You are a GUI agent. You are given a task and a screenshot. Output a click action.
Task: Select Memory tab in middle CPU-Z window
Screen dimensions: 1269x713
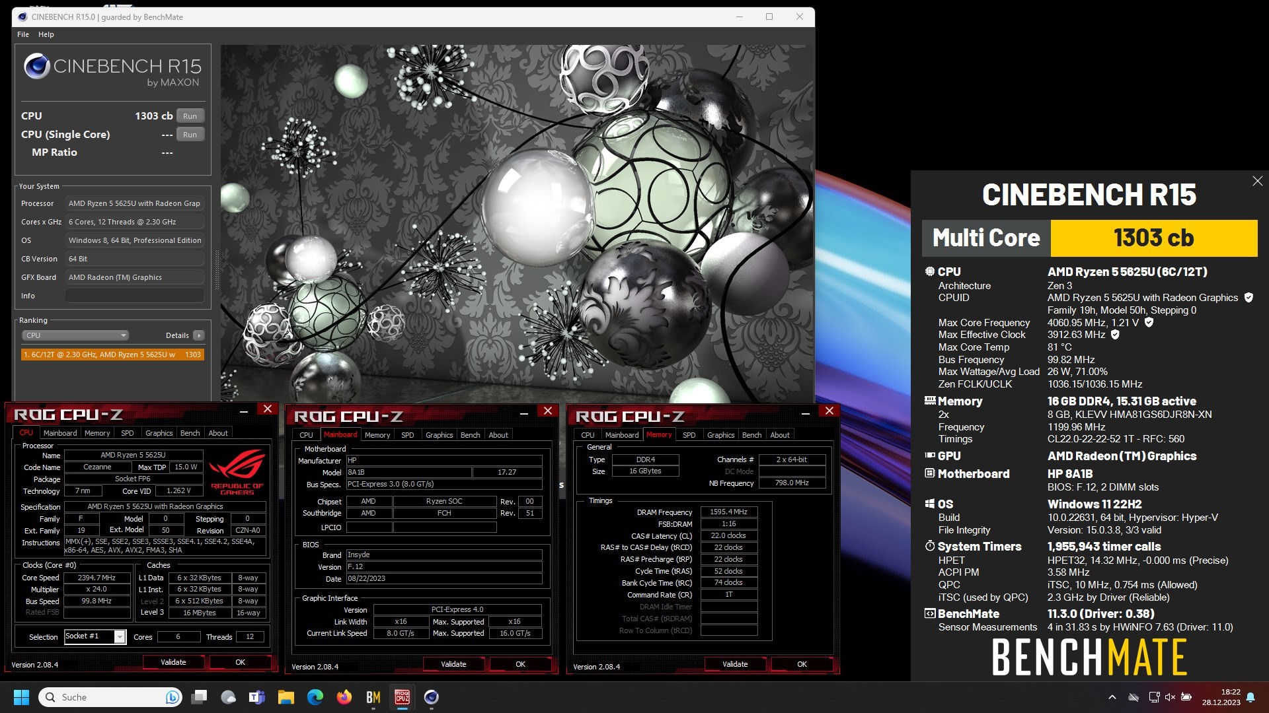377,435
